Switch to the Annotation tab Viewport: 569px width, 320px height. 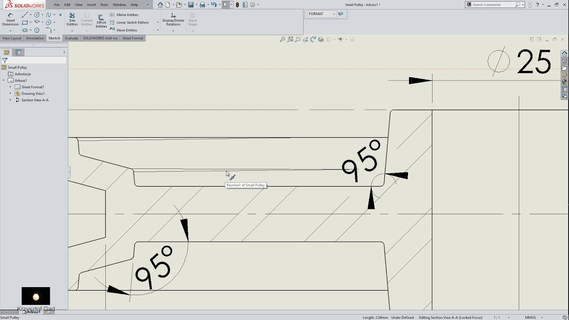point(35,38)
